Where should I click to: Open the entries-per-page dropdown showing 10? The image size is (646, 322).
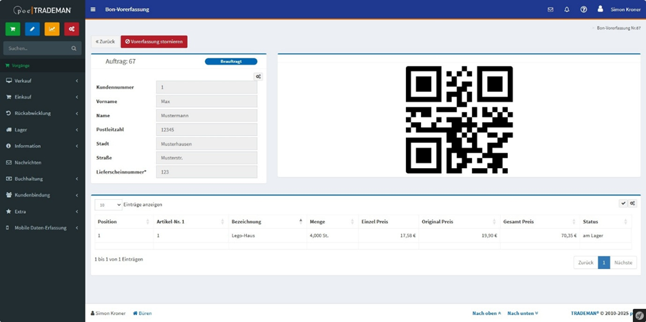click(108, 205)
